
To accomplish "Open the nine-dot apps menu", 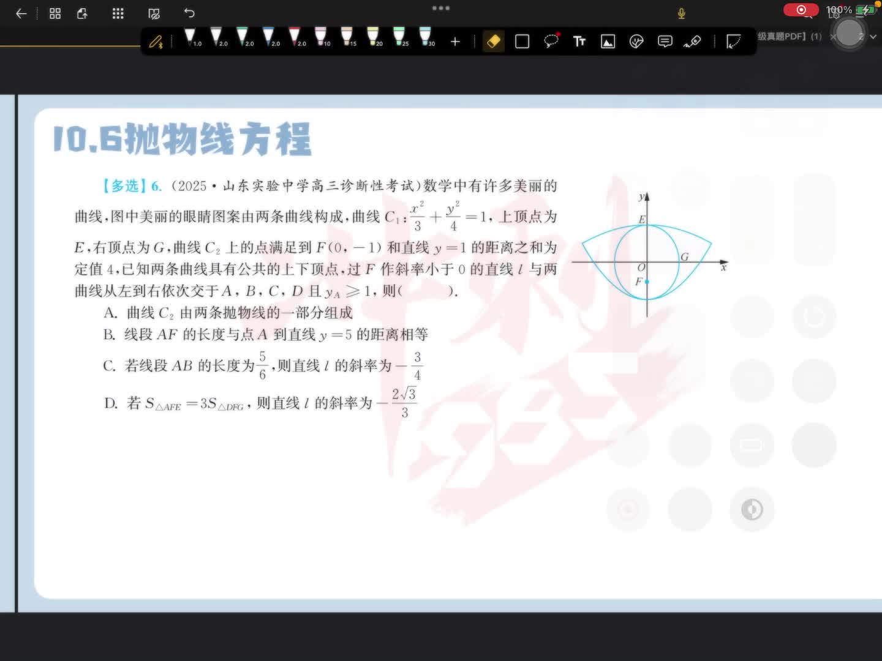I will pos(118,13).
